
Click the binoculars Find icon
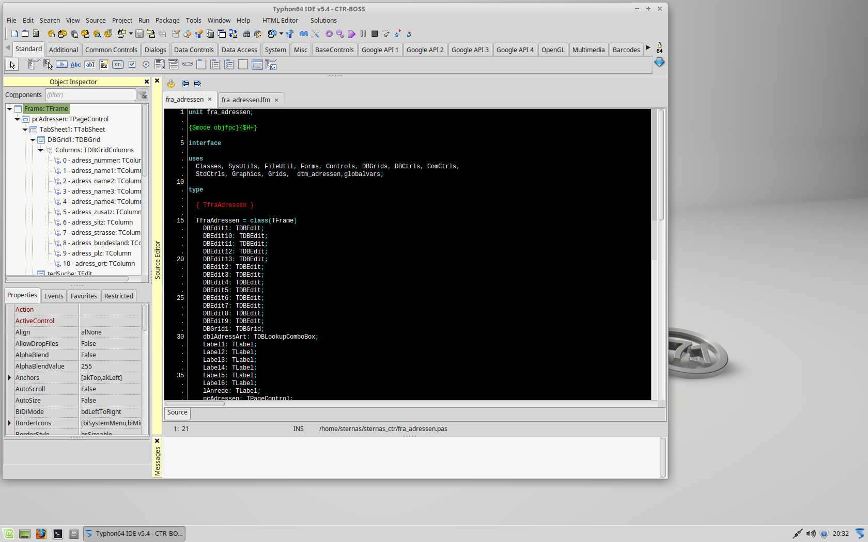tap(246, 34)
